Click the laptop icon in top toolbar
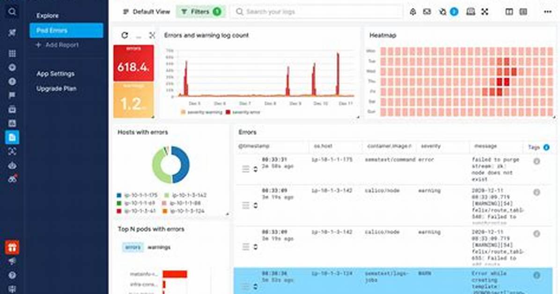The height and width of the screenshot is (294, 560). coord(471,12)
